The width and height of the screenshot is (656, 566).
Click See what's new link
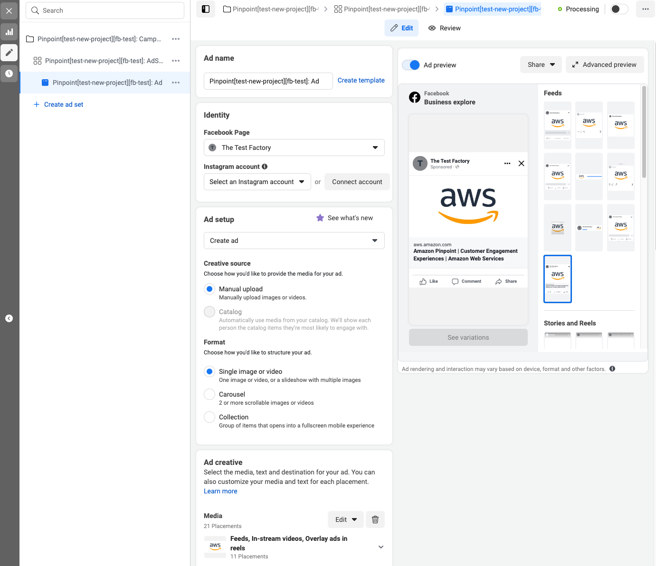(x=350, y=218)
